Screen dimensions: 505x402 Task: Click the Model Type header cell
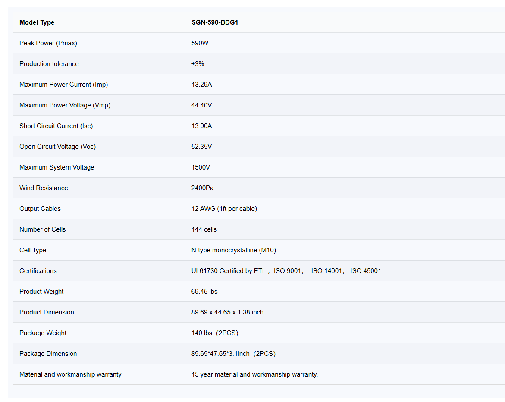37,22
